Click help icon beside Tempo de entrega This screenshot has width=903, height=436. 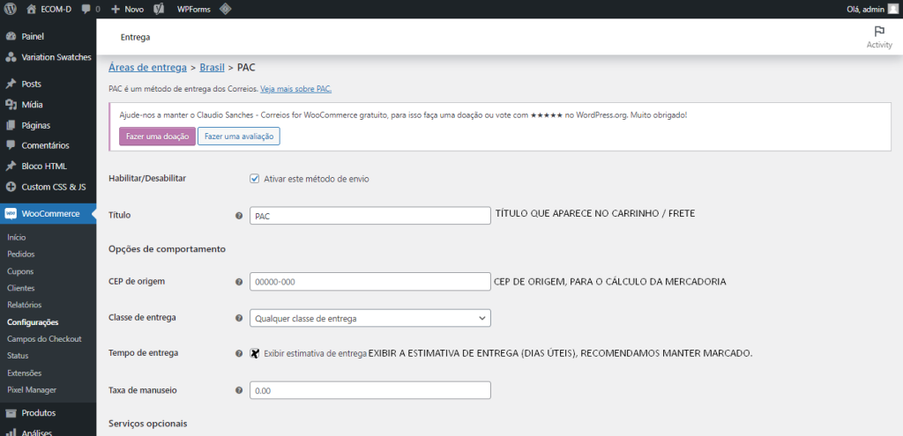point(239,354)
